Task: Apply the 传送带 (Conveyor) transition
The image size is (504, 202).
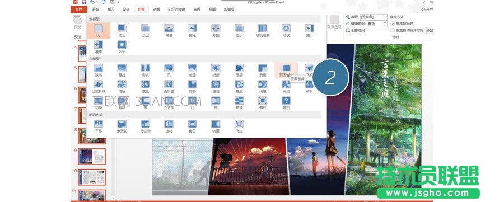Action: (145, 126)
